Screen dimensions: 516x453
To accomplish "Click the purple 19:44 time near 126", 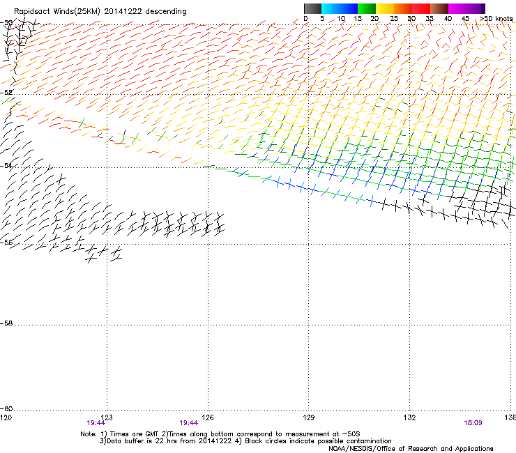I will [188, 423].
